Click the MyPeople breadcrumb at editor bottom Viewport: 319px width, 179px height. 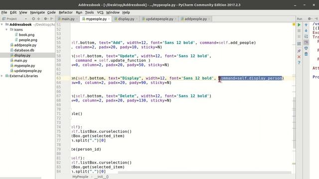[80, 177]
